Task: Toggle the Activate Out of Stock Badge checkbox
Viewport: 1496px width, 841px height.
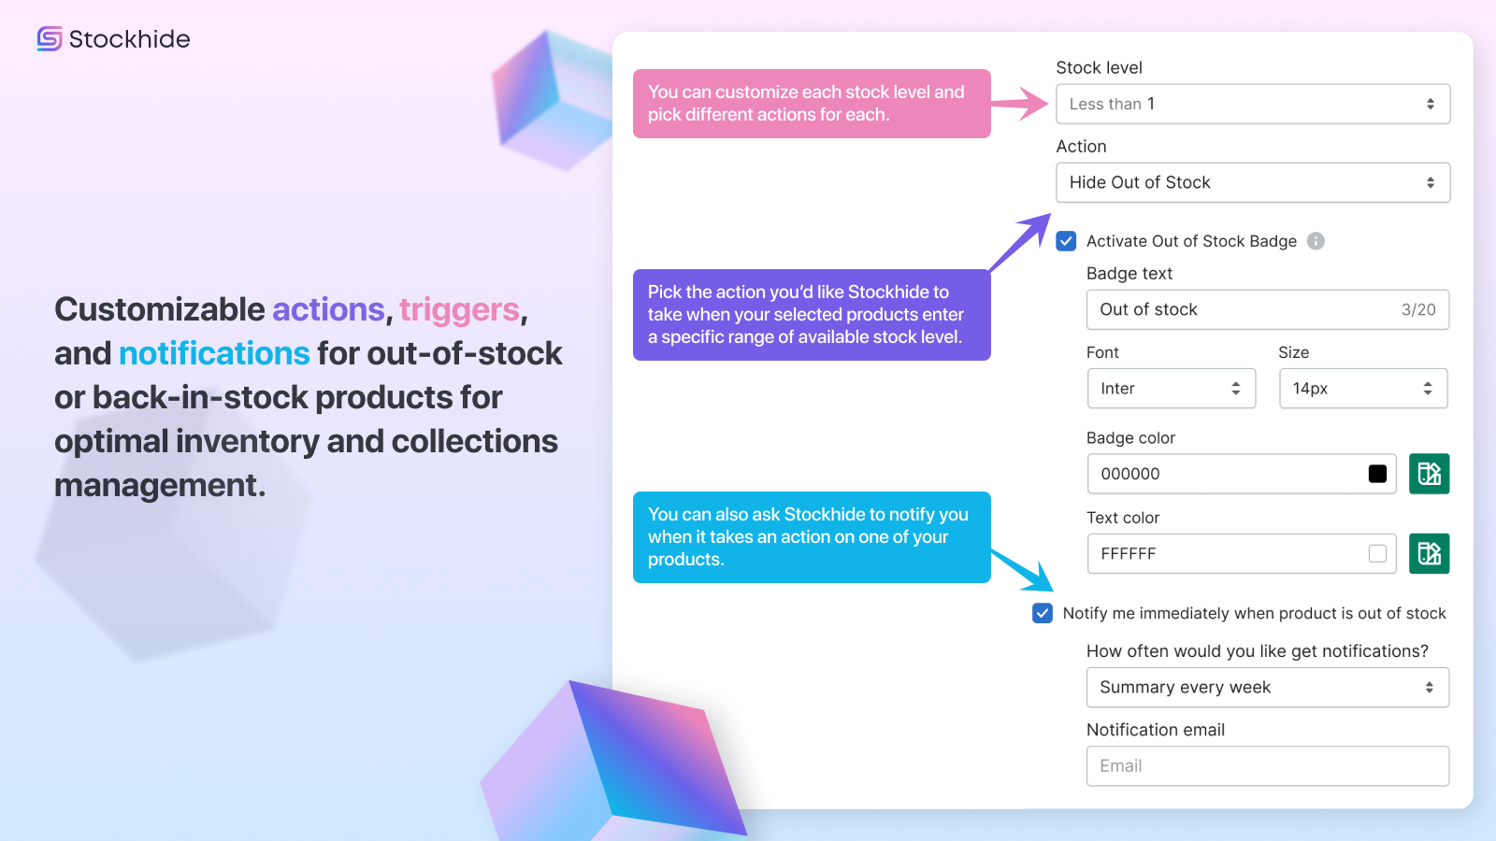Action: (x=1065, y=241)
